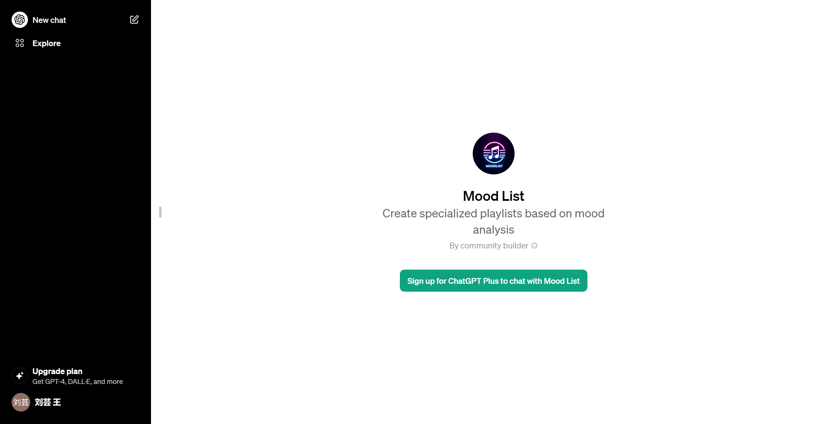Click the Upgrade plan sparkle icon
Viewport: 836px width, 424px height.
[19, 376]
